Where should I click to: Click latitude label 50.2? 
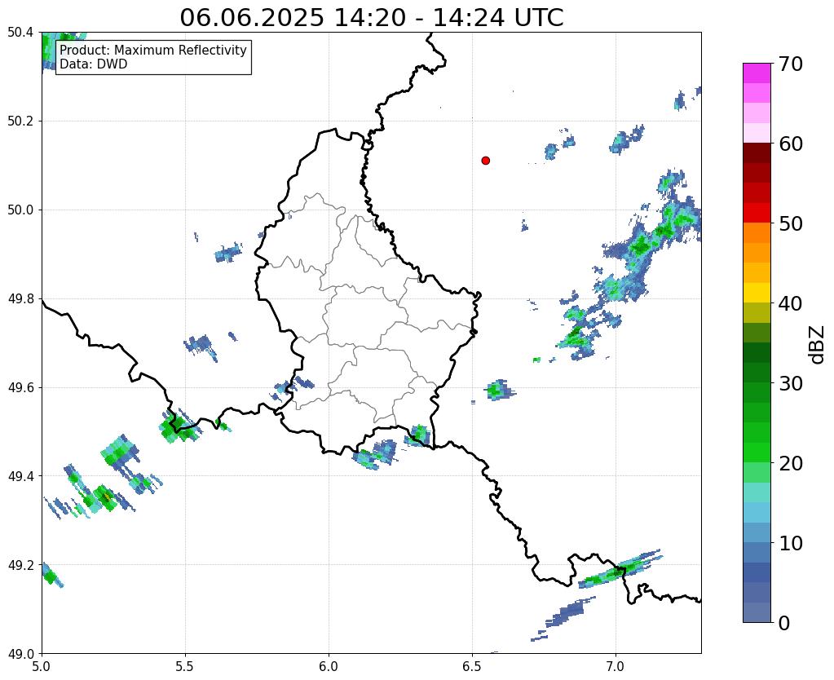20,121
